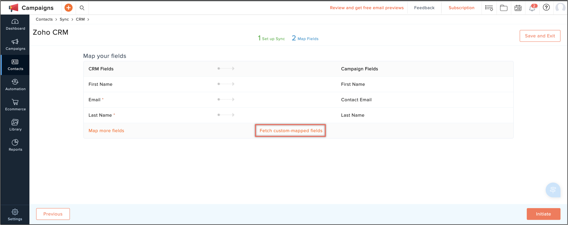Click the Map more fields link

(x=106, y=131)
